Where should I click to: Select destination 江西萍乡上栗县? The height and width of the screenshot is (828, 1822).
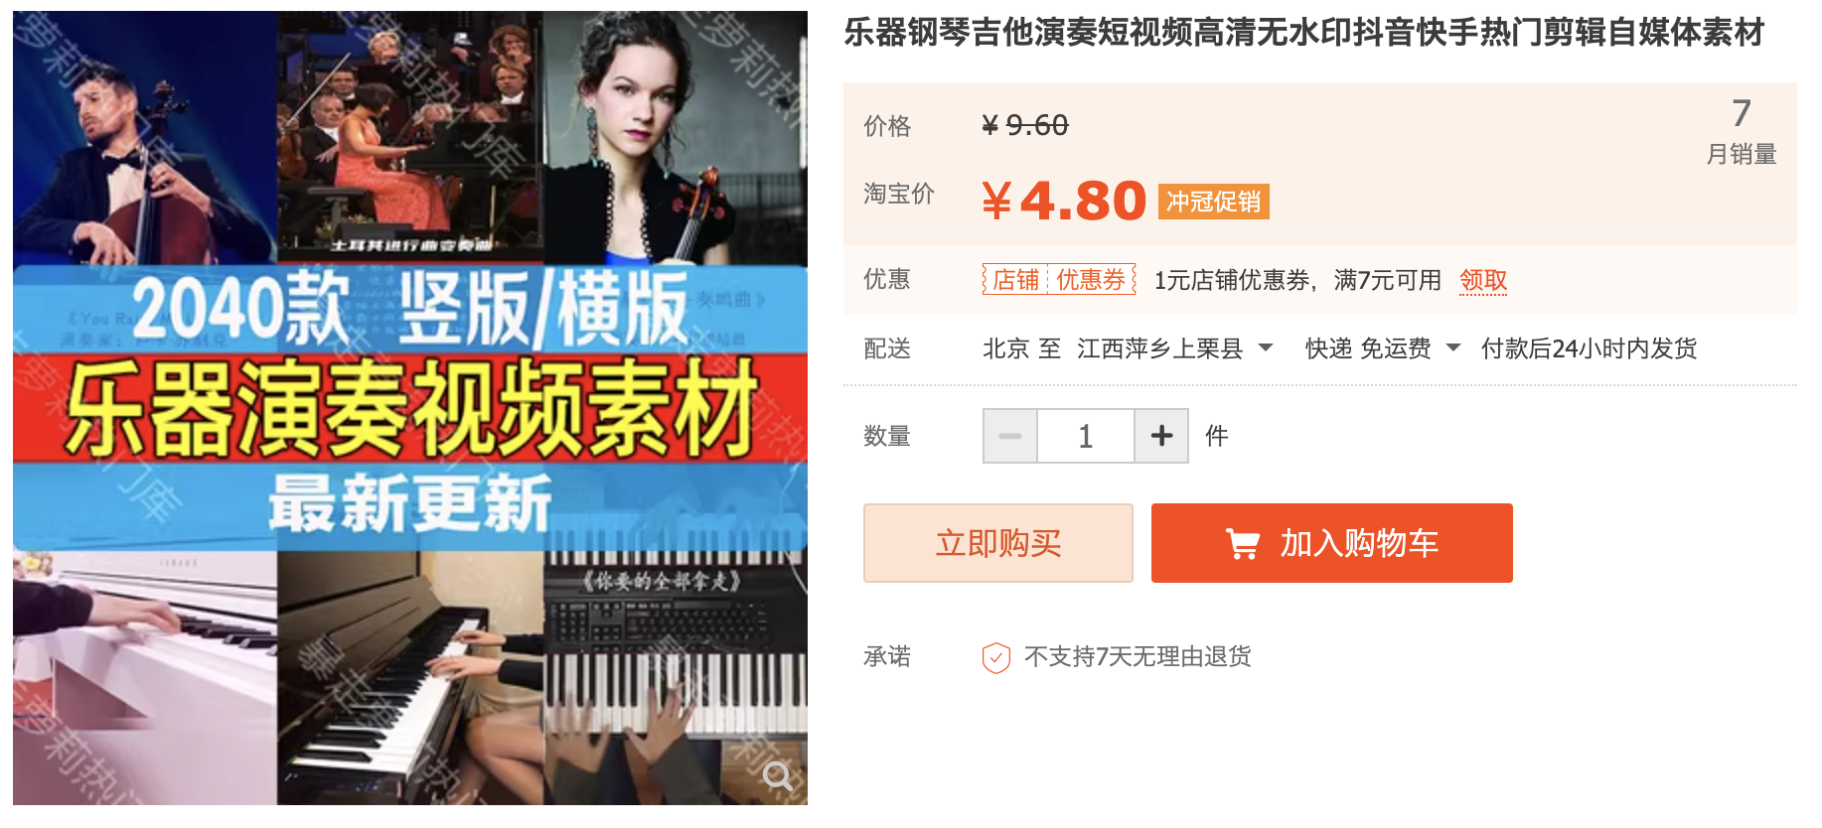click(1159, 348)
